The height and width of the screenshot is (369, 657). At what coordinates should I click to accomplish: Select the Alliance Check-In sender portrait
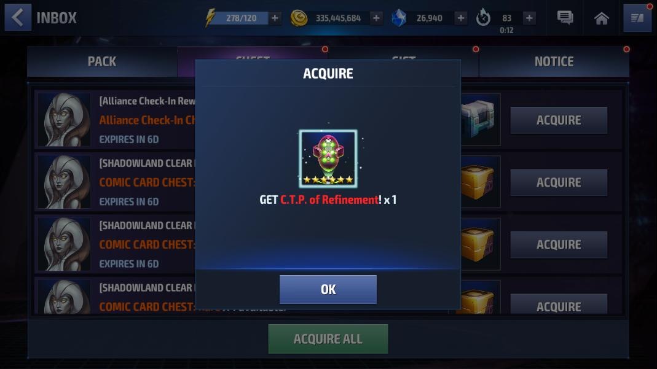tap(64, 120)
